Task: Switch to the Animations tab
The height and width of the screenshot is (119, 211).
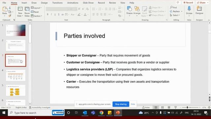Action: pyautogui.click(x=73, y=3)
